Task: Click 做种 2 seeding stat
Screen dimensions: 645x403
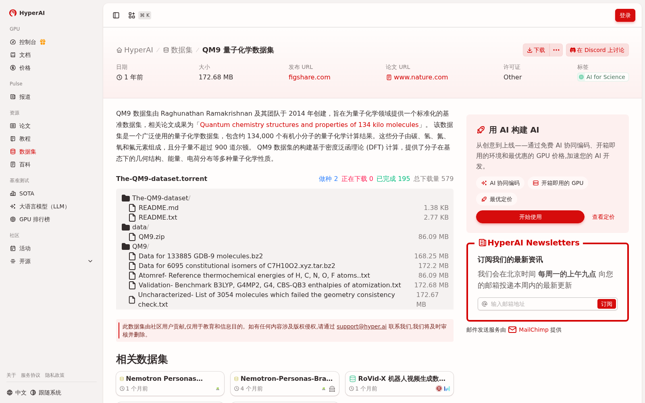Action: (328, 179)
